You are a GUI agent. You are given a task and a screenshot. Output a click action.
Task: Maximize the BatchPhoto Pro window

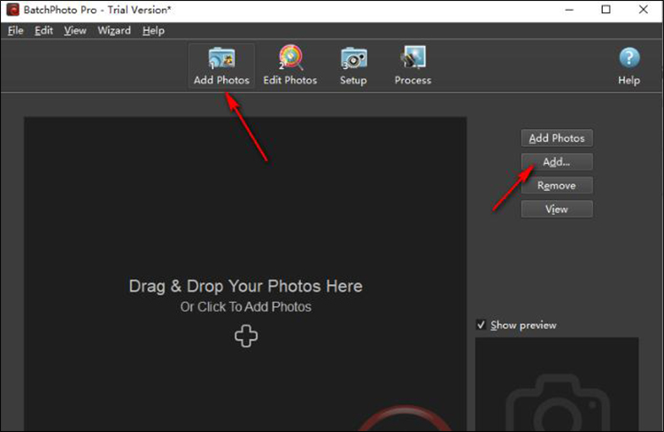606,10
